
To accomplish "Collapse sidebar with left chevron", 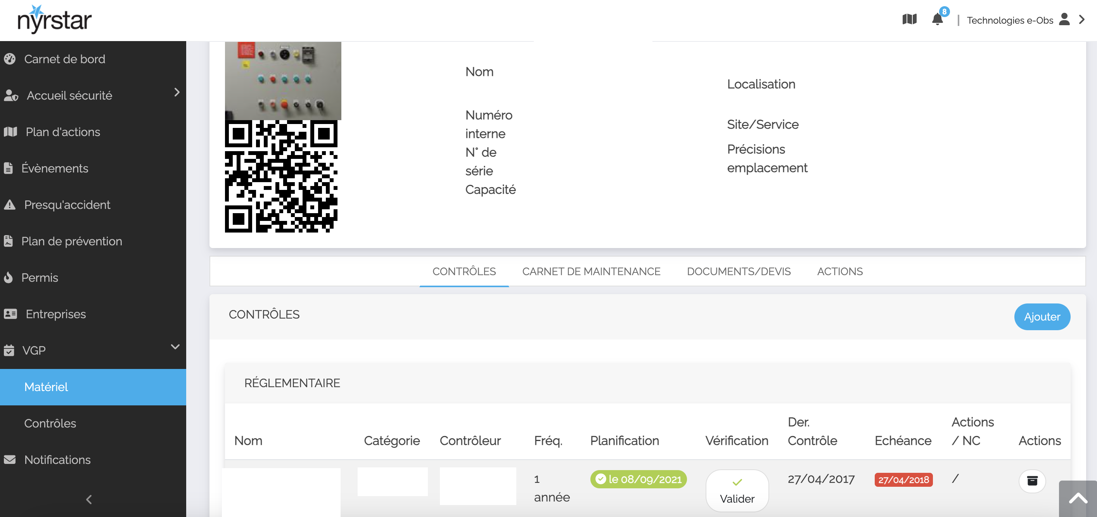I will tap(88, 500).
